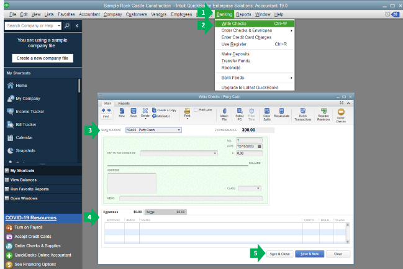Click the Save & Close button
Image resolution: width=403 pixels, height=269 pixels.
click(x=279, y=254)
